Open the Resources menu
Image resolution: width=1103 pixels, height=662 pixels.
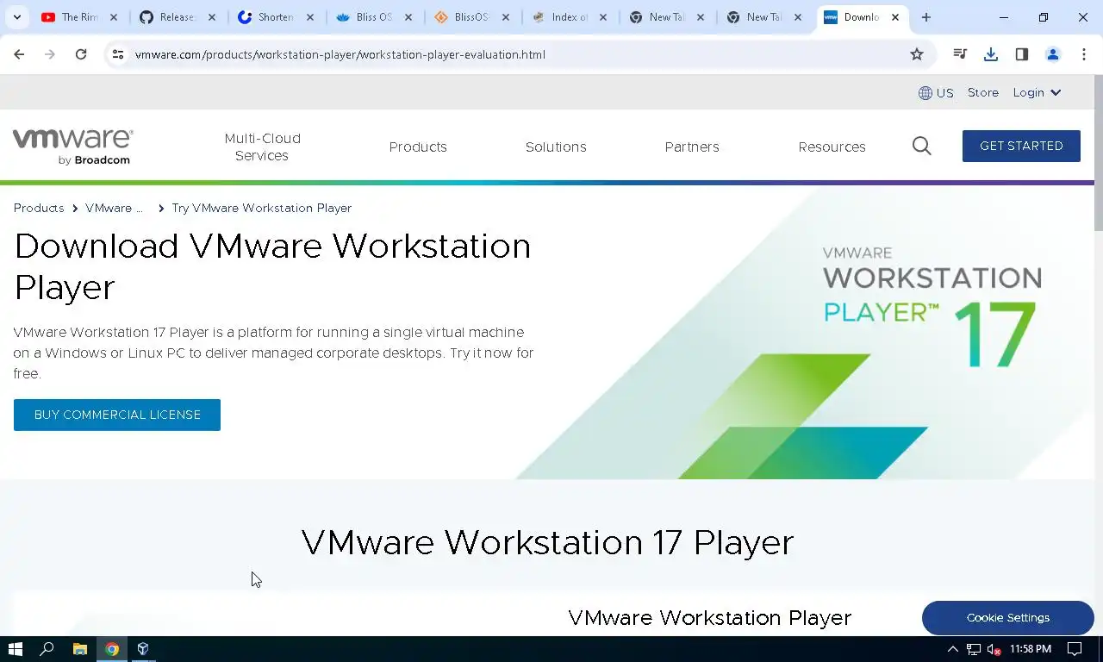point(832,147)
